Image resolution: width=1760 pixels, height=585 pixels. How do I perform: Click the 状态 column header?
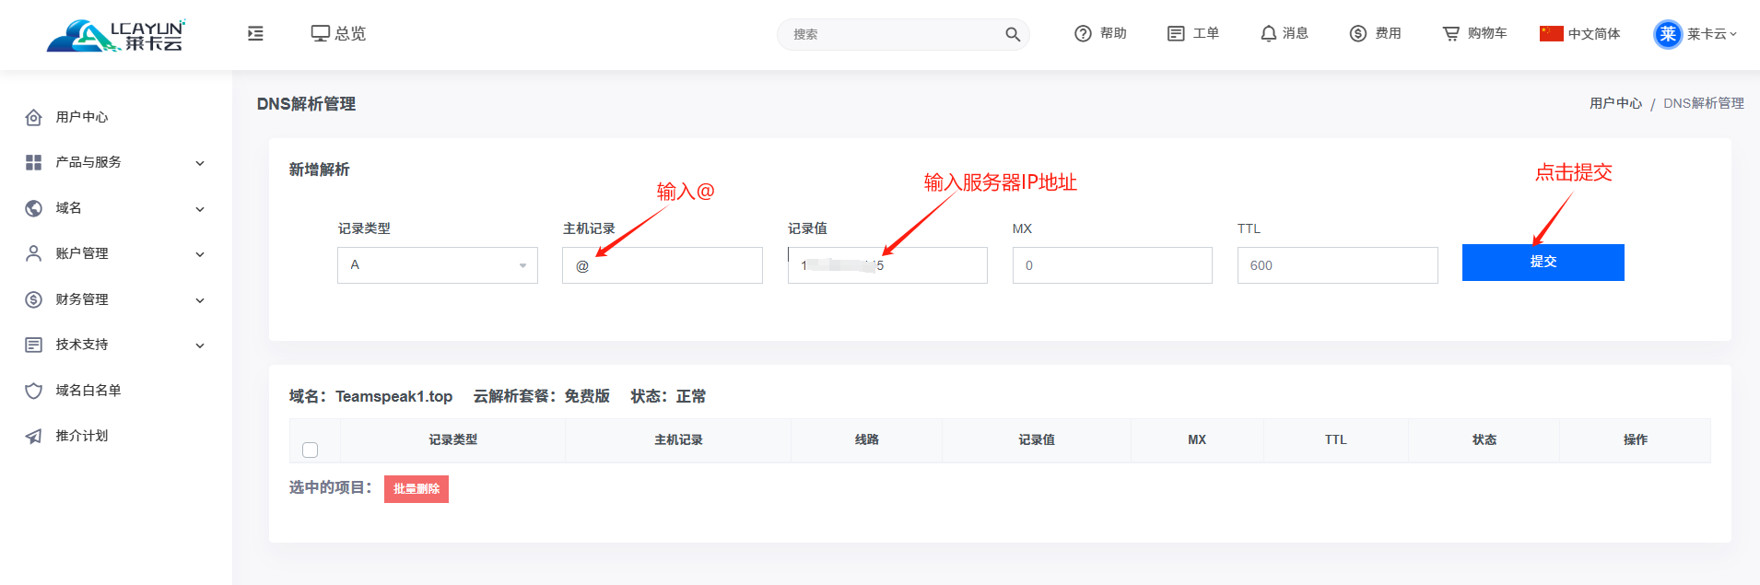click(1484, 440)
